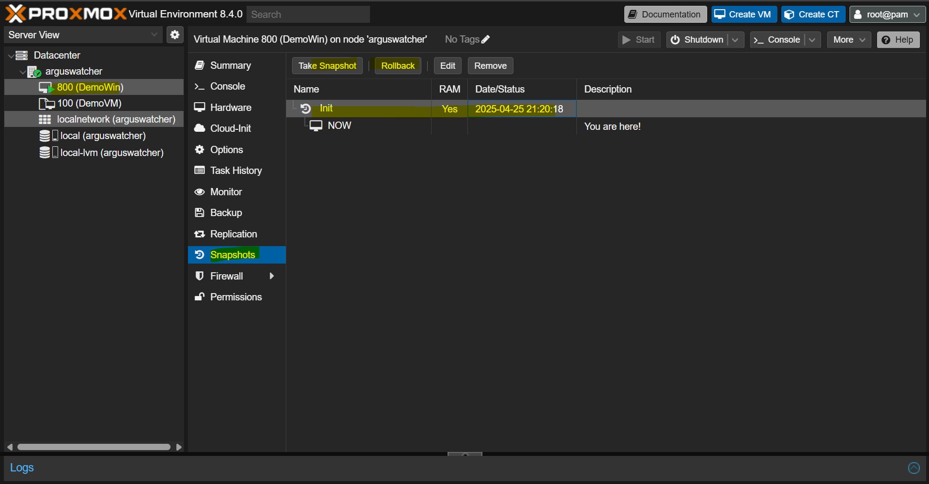Click the tree scrollbar right arrow
This screenshot has width=929, height=484.
pos(179,447)
